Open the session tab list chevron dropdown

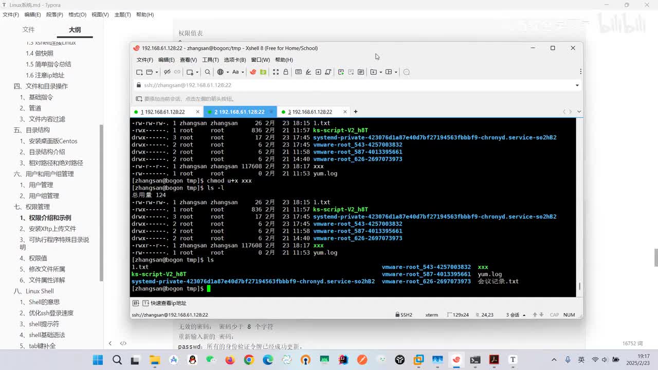click(579, 112)
